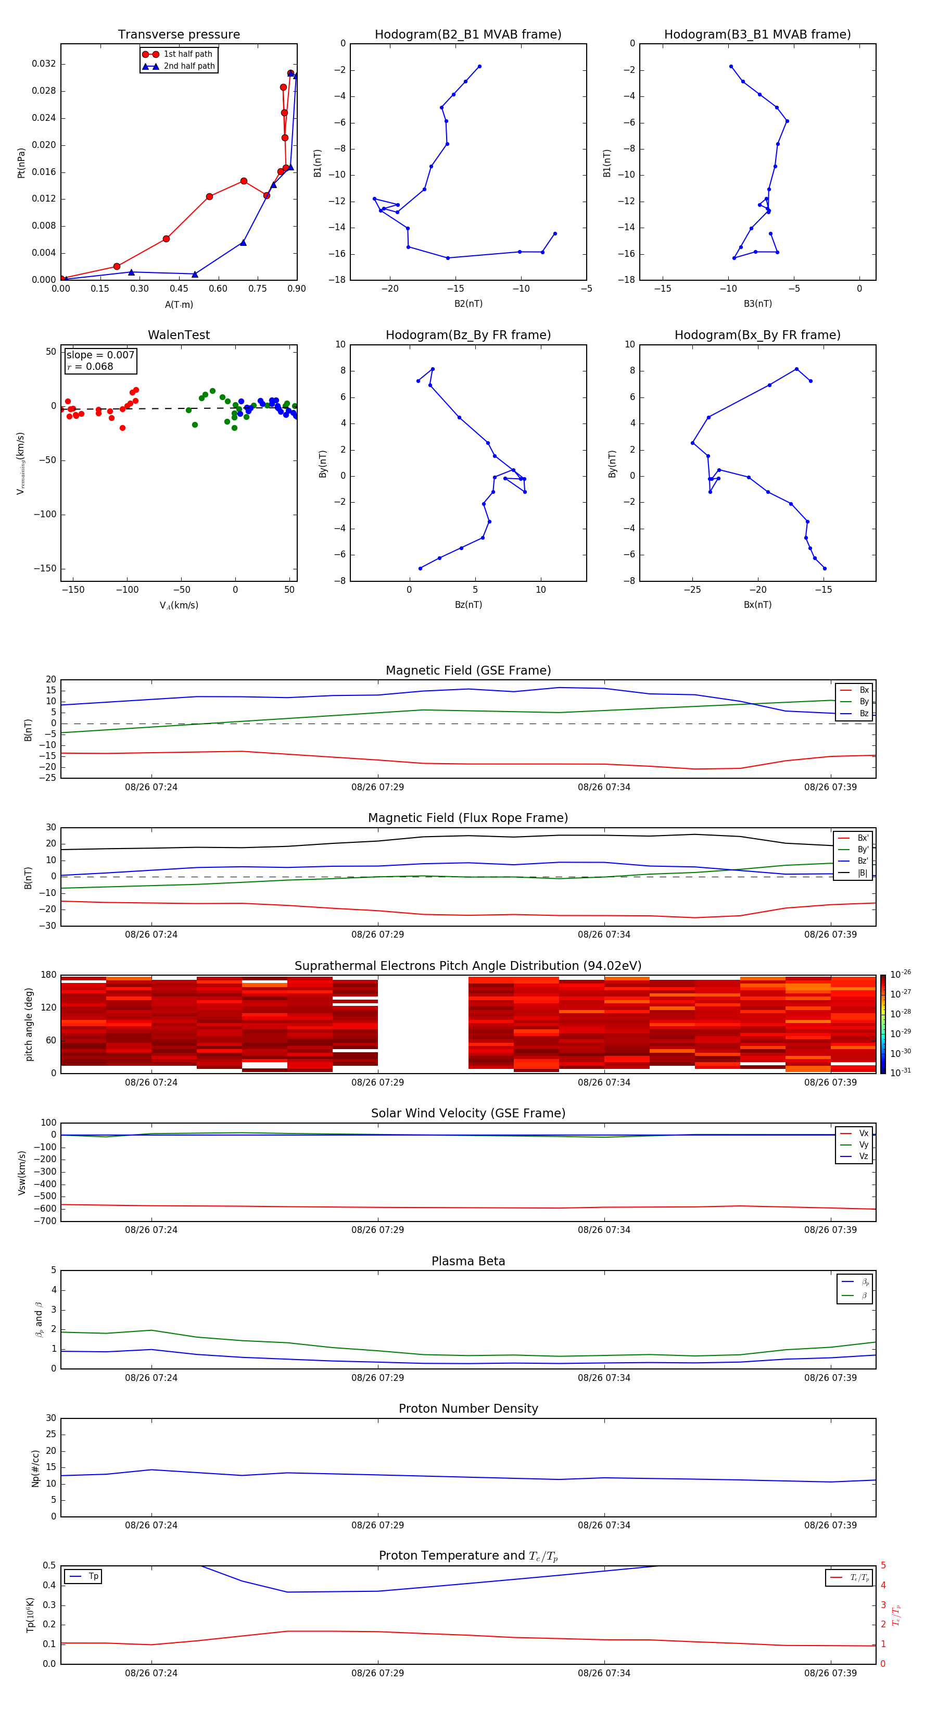This screenshot has height=1719, width=937.
Task: Select 'Vz' in the solar wind legend
Action: (x=854, y=1156)
